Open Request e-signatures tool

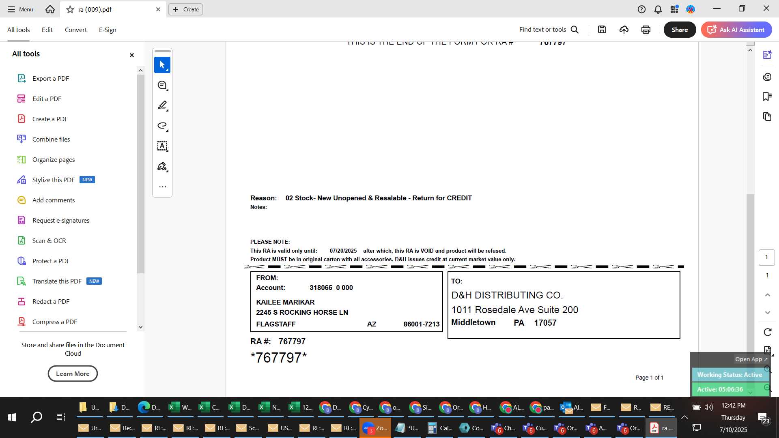61,220
